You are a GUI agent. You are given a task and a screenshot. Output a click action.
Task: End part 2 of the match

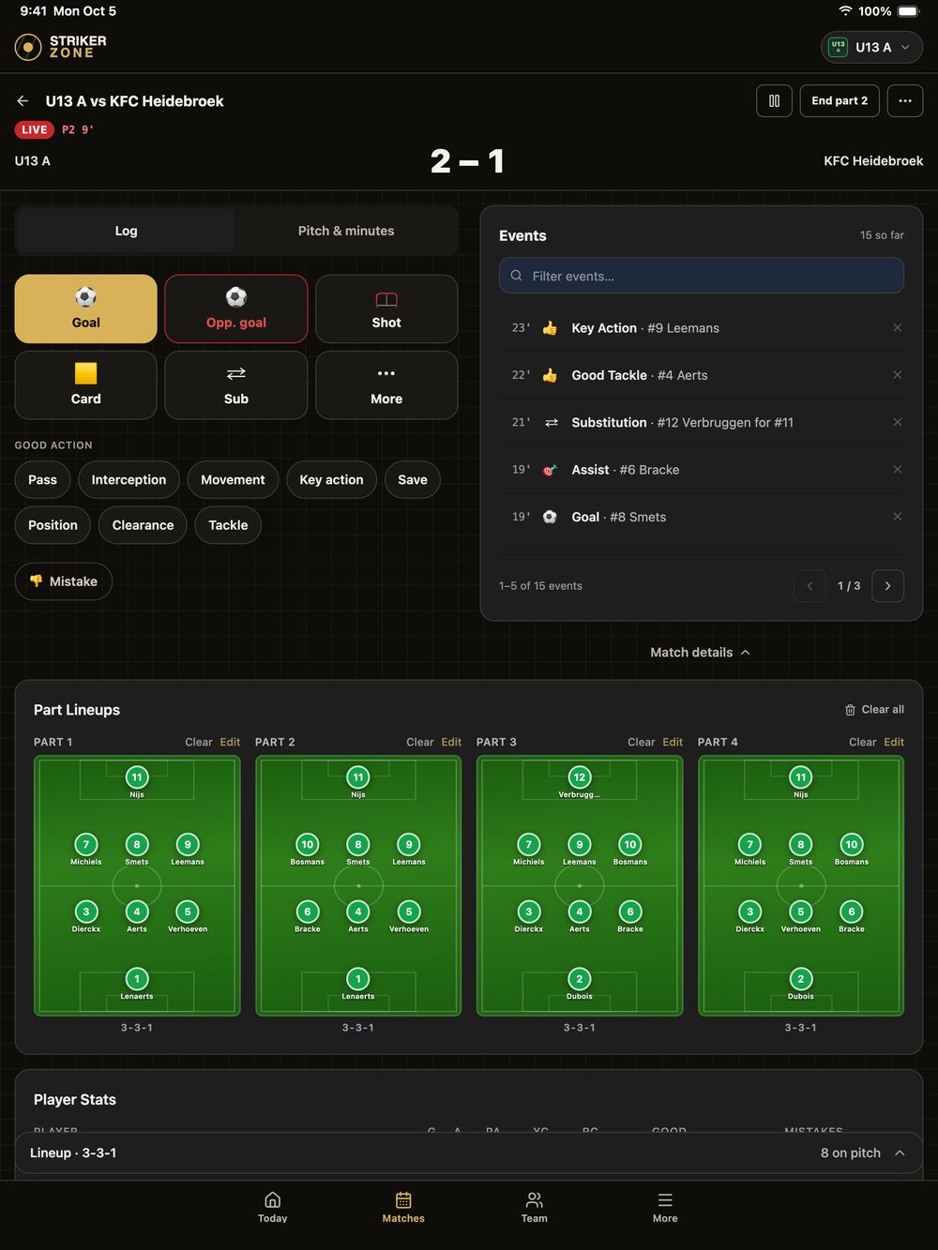(840, 101)
